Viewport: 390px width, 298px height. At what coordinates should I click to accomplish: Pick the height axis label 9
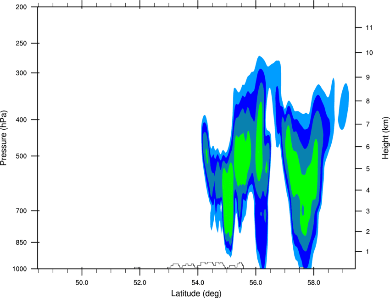click(368, 77)
